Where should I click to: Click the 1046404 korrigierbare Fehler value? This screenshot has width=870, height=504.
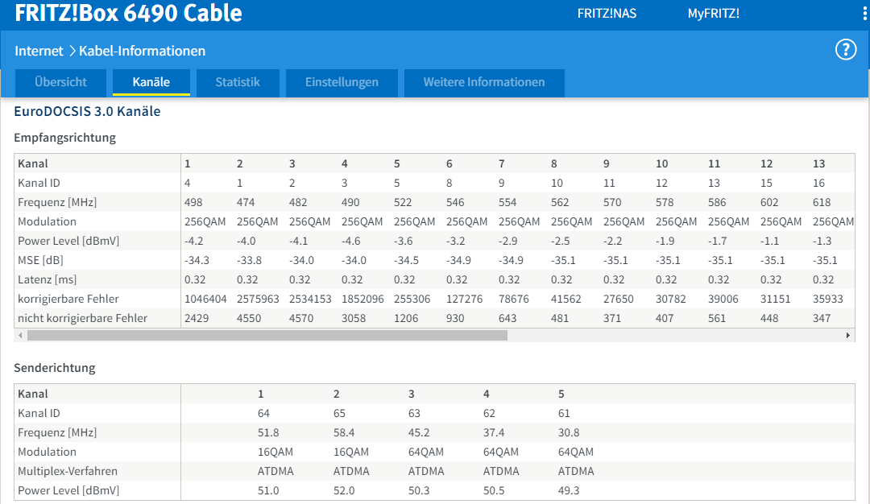click(205, 299)
